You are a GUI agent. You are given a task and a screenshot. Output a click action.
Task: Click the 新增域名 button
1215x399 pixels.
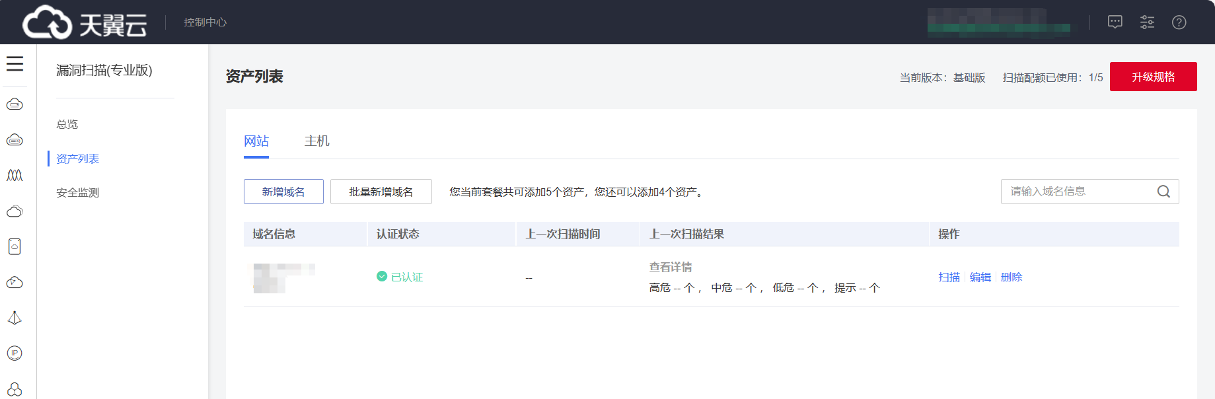[x=283, y=192]
